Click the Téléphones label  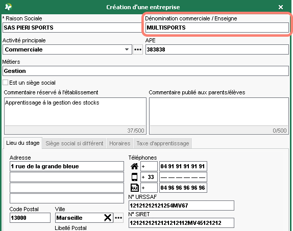[x=142, y=158]
